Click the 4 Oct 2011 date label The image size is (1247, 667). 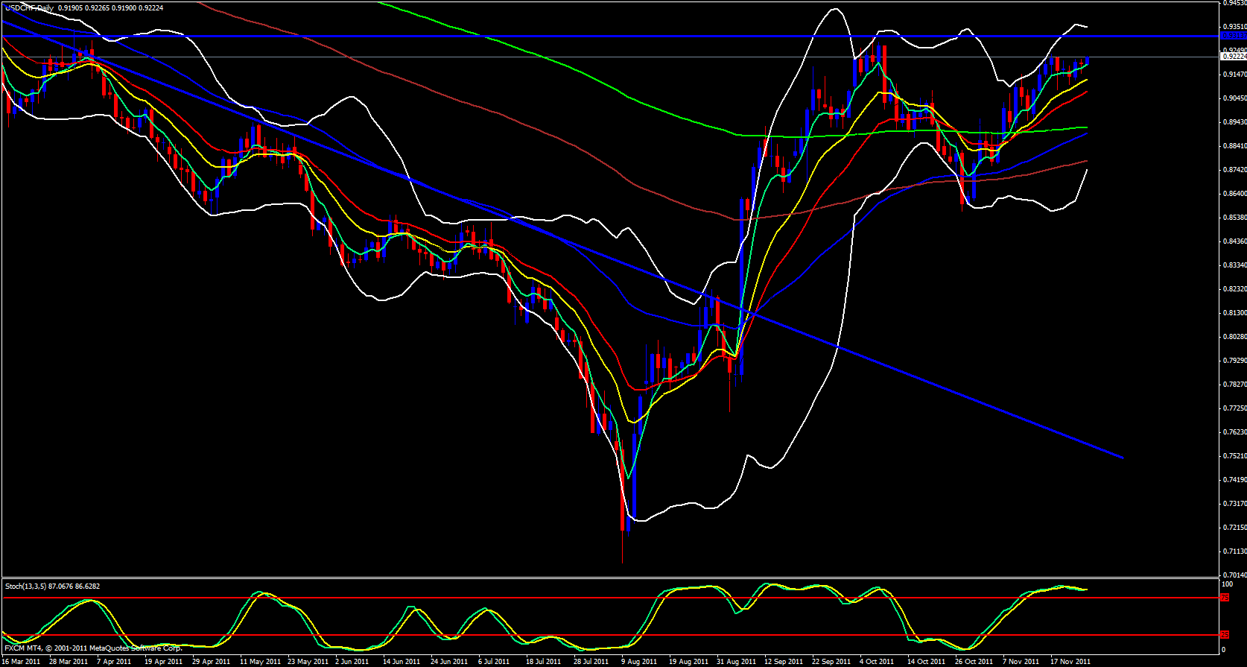pyautogui.click(x=877, y=662)
